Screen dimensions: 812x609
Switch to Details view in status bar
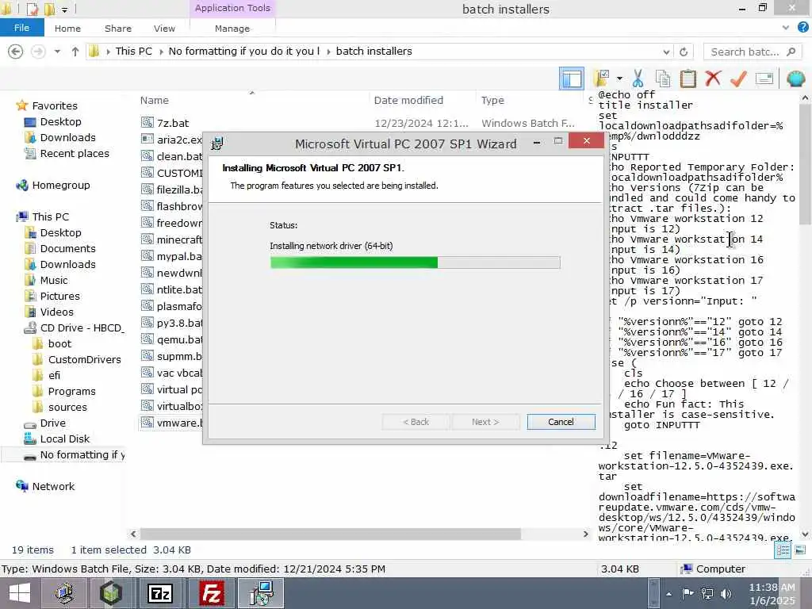pyautogui.click(x=783, y=550)
